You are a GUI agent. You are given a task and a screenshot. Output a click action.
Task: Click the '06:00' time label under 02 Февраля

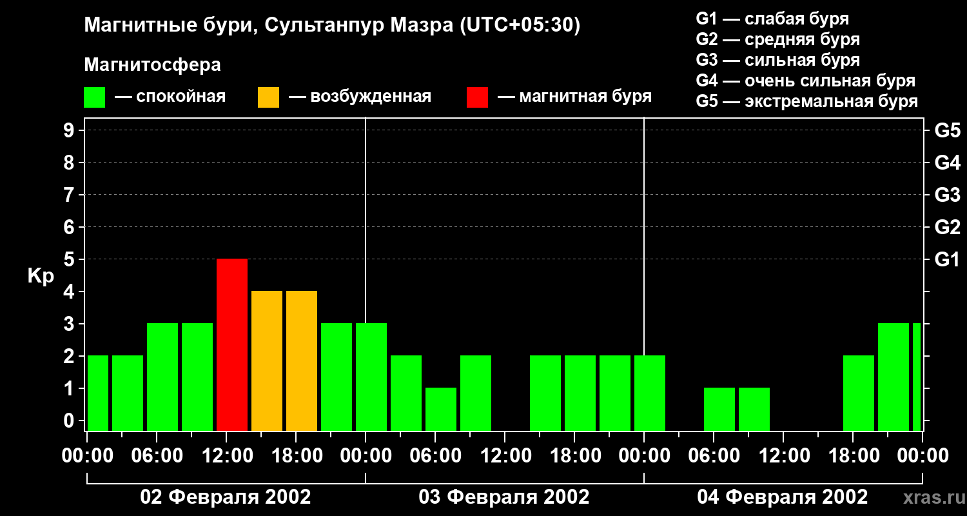tap(157, 456)
